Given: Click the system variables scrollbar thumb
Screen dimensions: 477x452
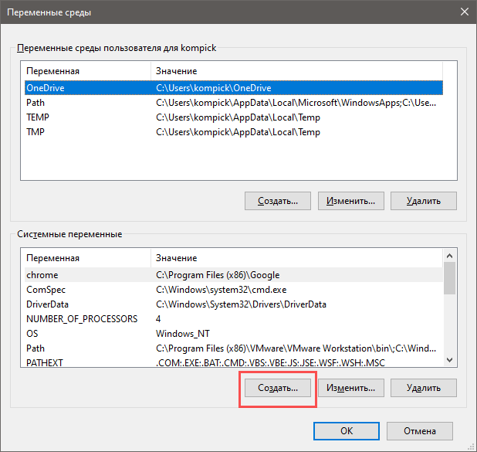Looking at the screenshot, I should (450, 278).
